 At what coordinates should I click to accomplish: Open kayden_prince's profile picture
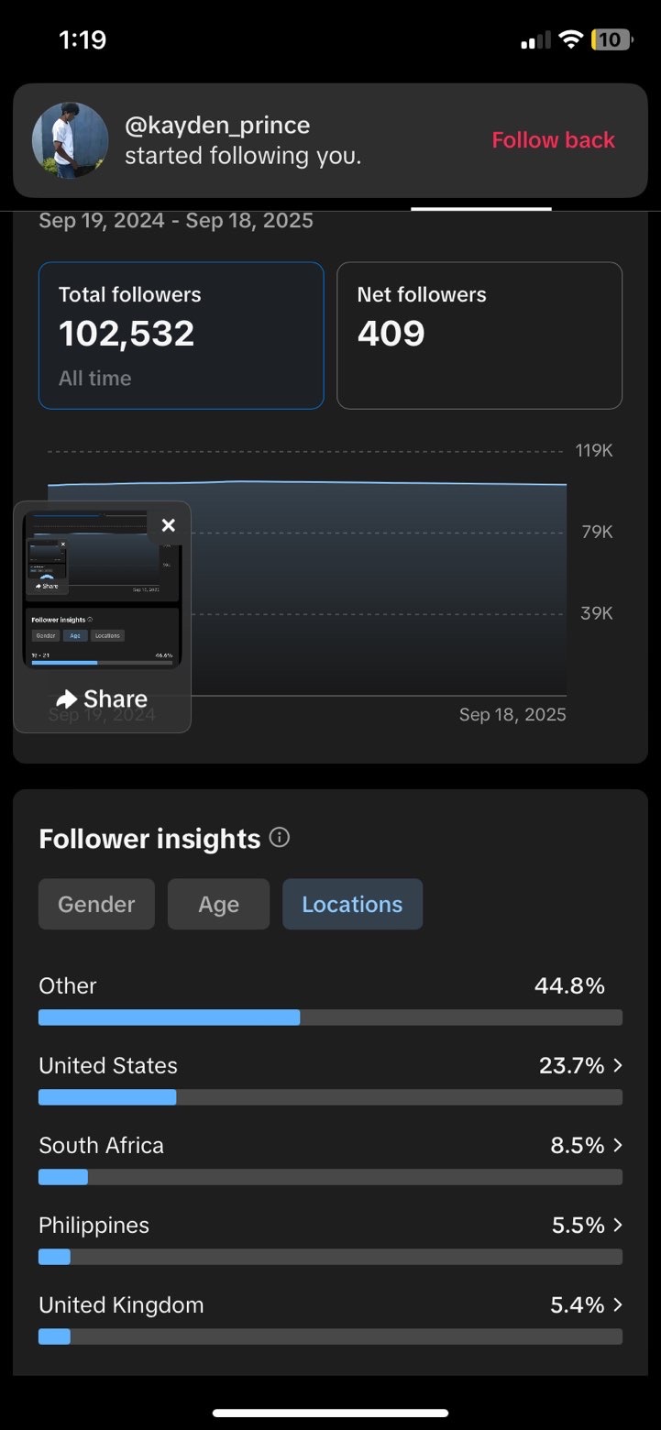70,140
